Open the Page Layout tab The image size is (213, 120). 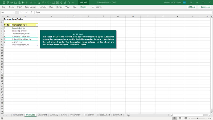(x=30, y=7)
